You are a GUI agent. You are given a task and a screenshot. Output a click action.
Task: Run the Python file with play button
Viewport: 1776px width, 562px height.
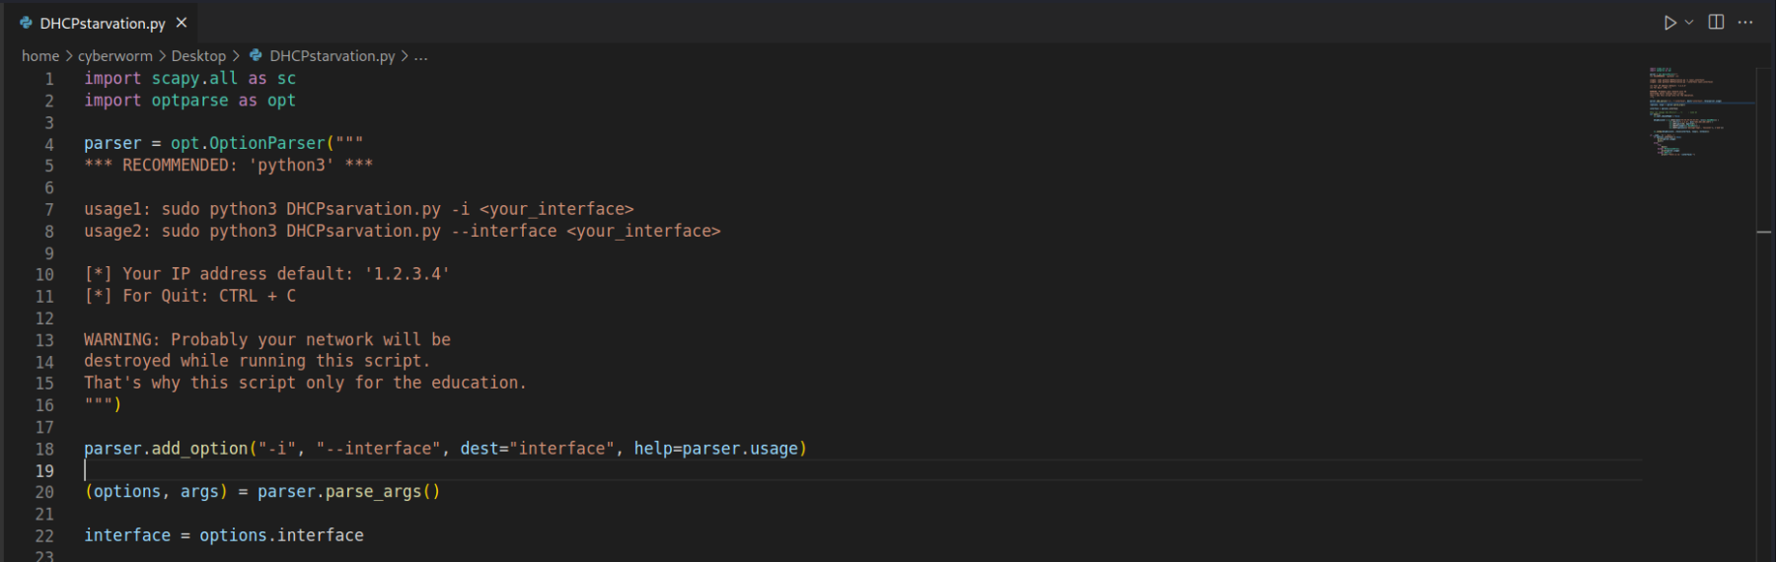[x=1669, y=23]
